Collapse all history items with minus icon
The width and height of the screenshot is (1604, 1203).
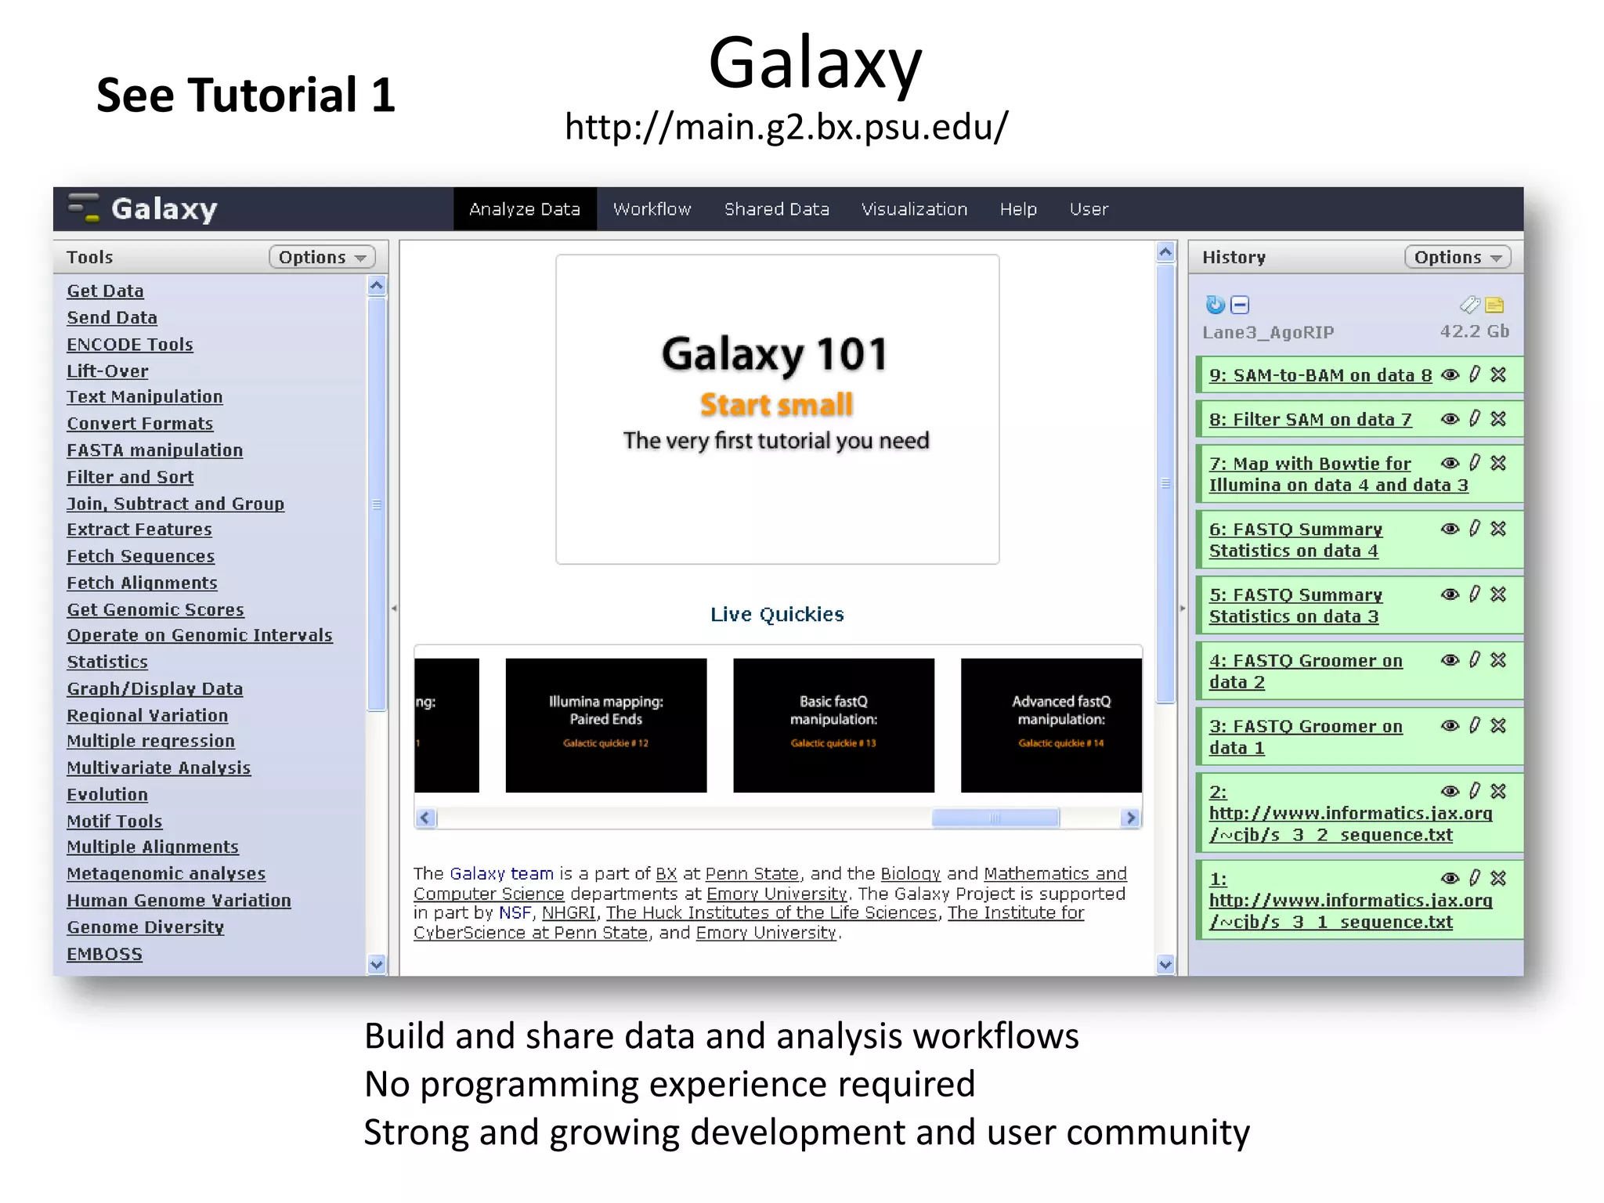[1240, 305]
